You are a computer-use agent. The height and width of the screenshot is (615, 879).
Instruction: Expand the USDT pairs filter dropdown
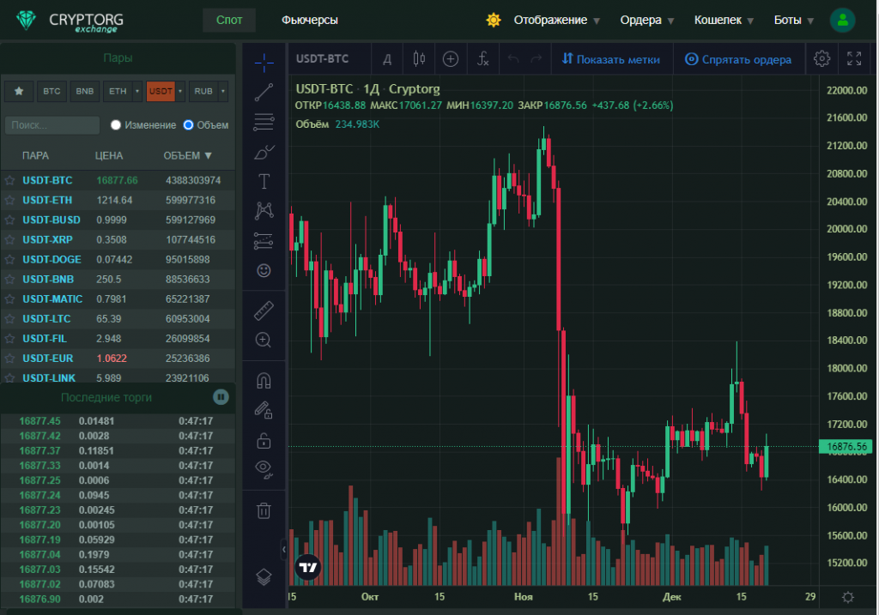180,91
